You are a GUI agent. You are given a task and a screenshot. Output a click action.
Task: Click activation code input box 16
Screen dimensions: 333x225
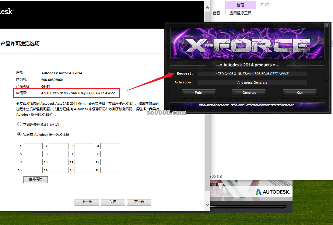coord(110,170)
